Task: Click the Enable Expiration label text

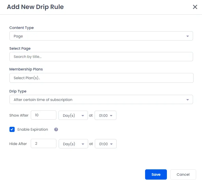Action: click(33, 129)
